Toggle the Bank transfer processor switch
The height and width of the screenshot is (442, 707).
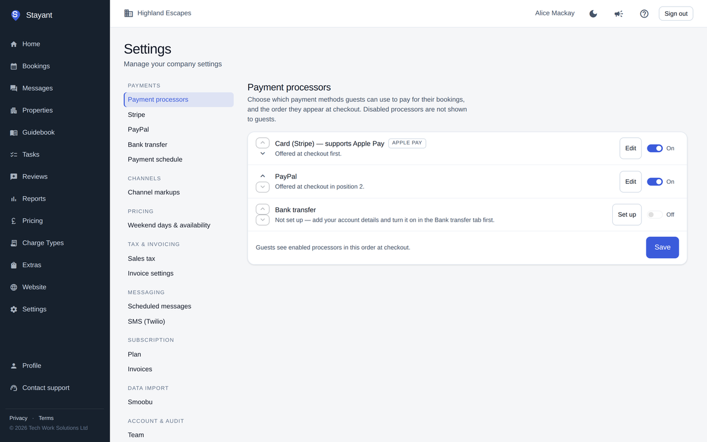(655, 215)
